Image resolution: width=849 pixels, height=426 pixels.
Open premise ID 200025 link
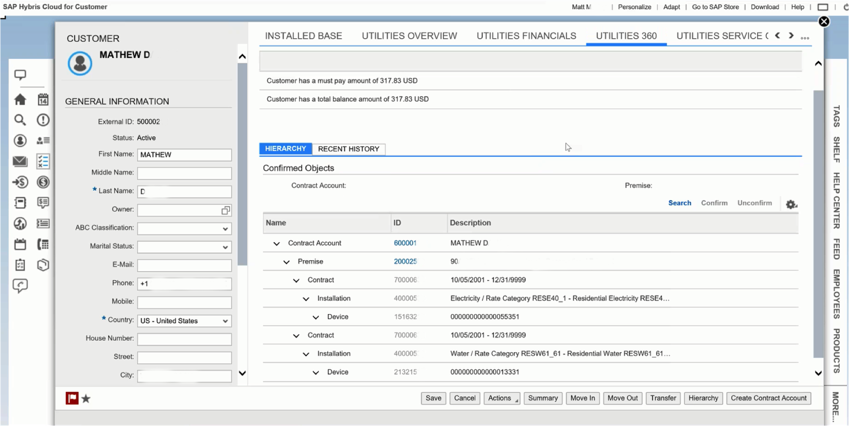pyautogui.click(x=405, y=262)
